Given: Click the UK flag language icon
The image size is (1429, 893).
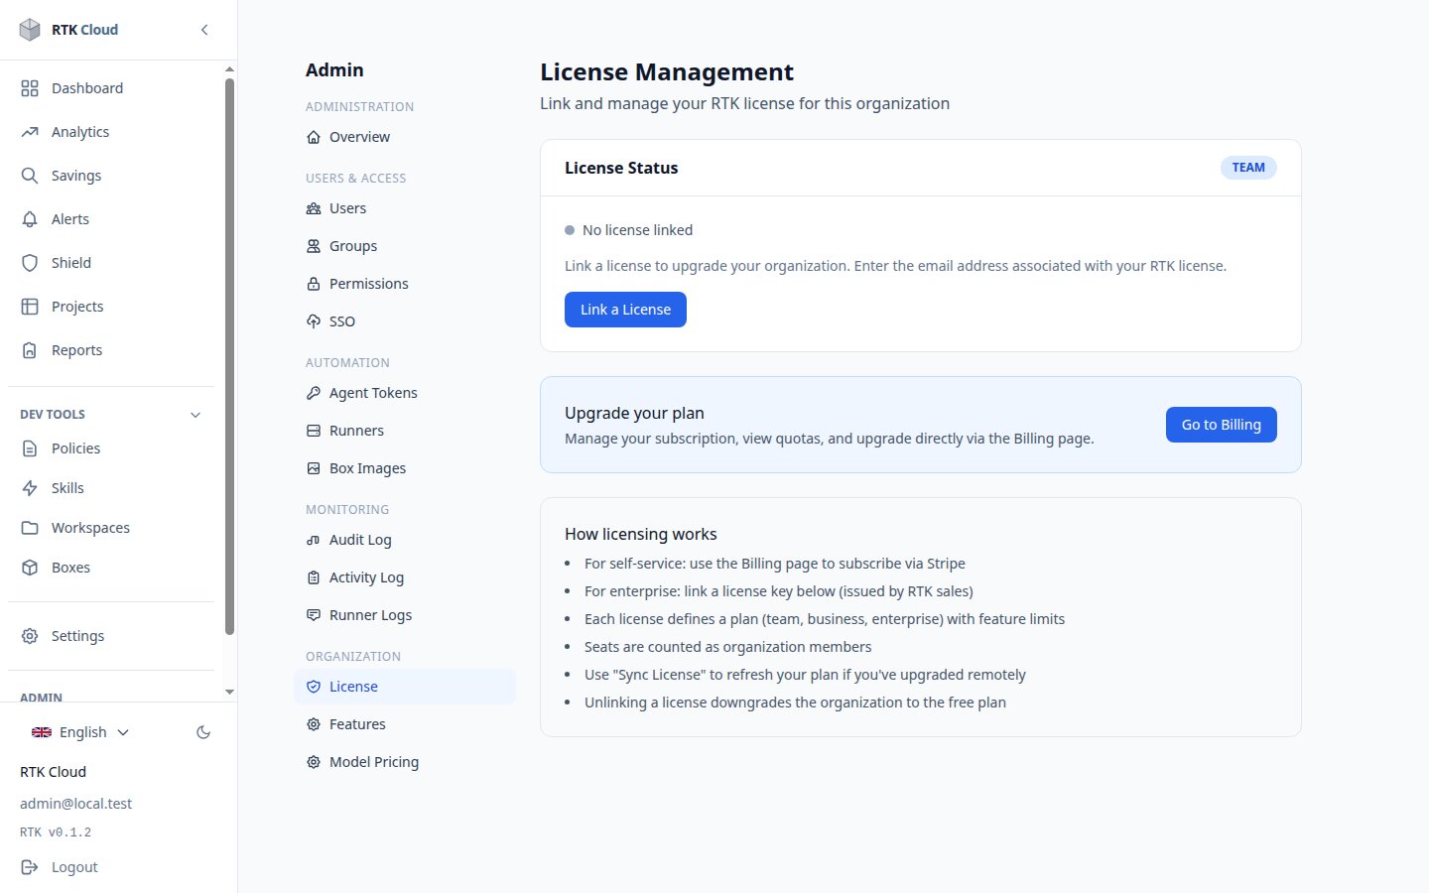Looking at the screenshot, I should 42,732.
